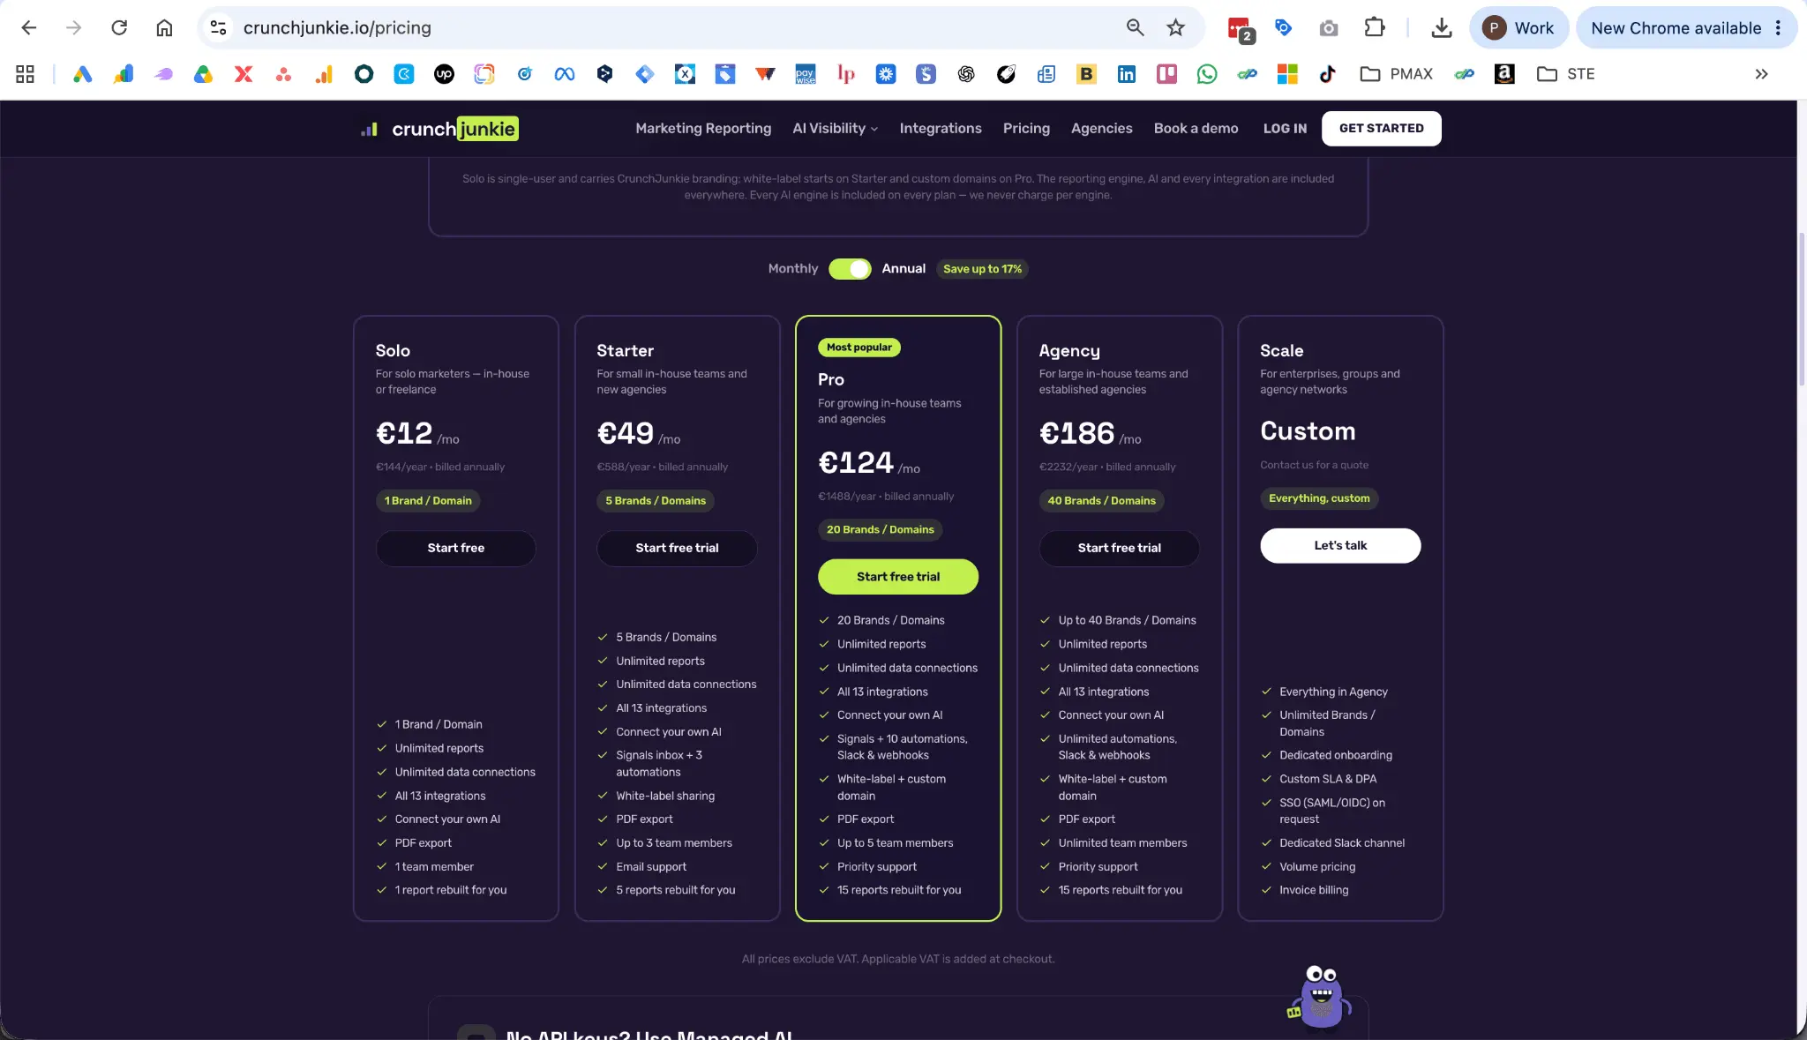Select the Annual billing label

coord(903,269)
